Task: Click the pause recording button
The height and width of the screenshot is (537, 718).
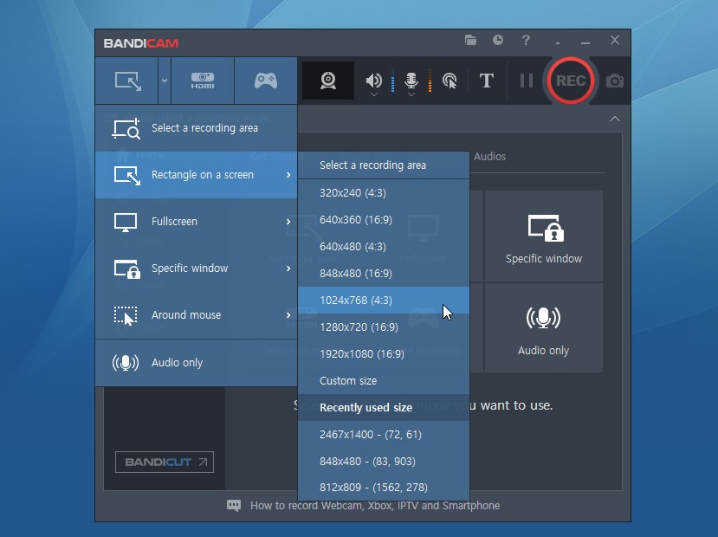Action: (x=526, y=81)
